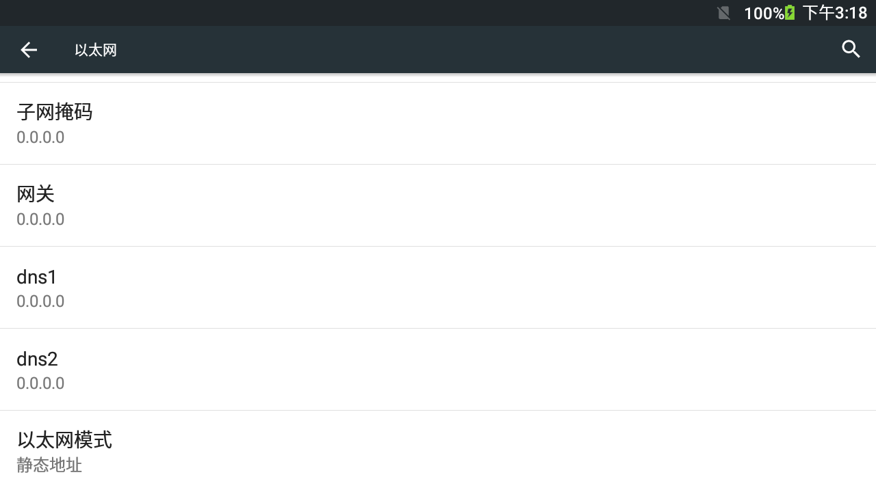
Task: Tap 0.0.0.0 under dns1
Action: pos(40,301)
